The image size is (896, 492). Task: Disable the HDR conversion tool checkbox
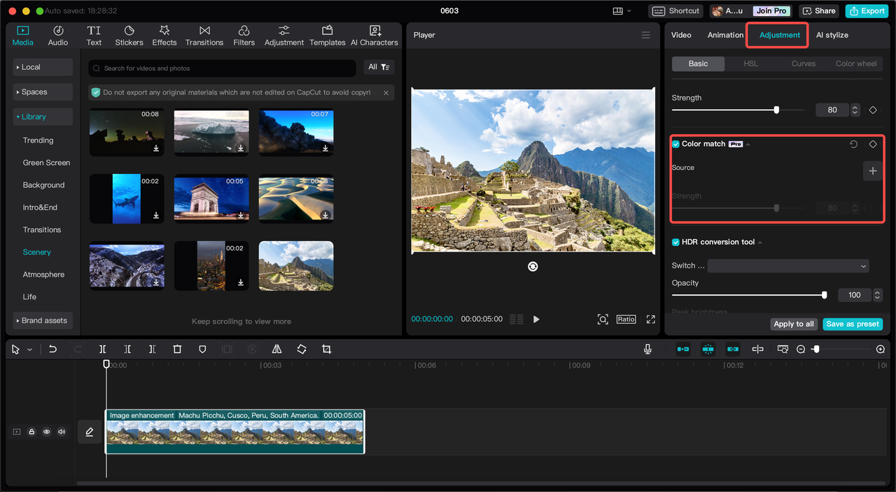click(675, 243)
